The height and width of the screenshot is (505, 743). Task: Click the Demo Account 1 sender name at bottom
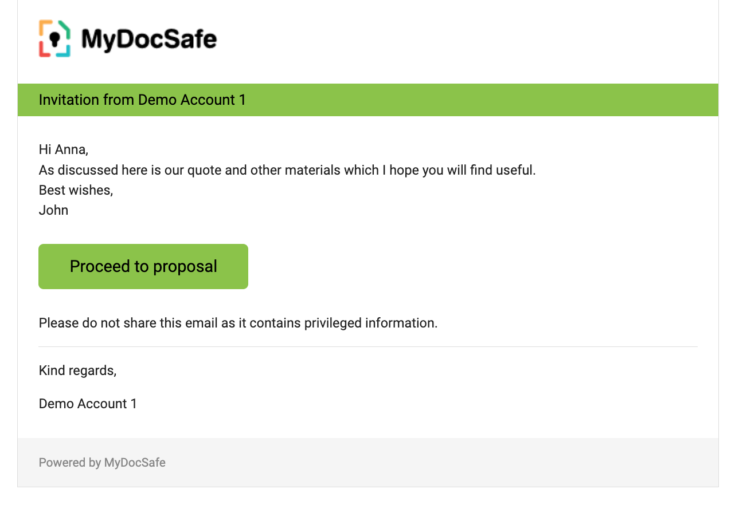[x=88, y=404]
